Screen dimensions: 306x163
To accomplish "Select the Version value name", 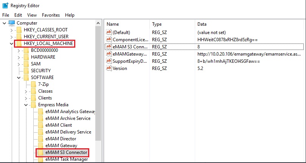I will pos(120,68).
